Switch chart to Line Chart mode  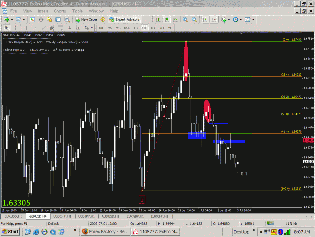(x=175, y=20)
